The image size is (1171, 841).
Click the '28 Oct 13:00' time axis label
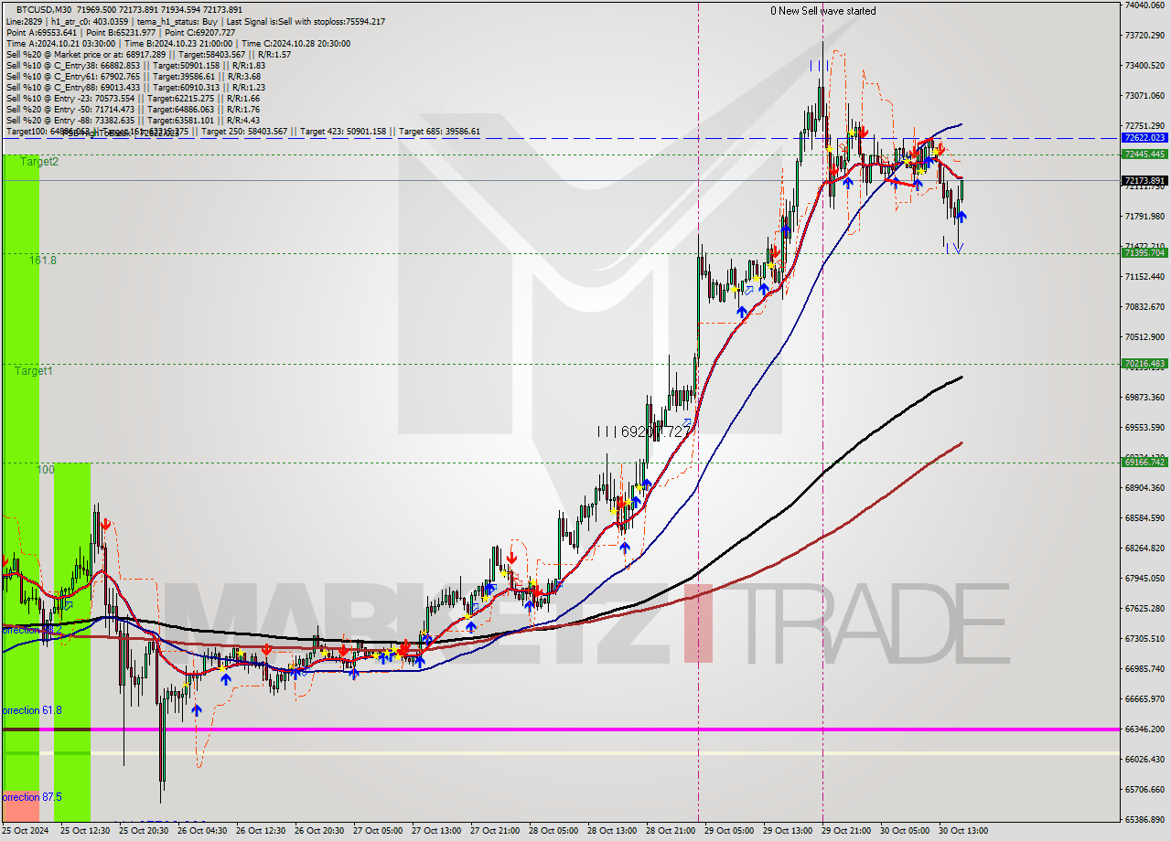tap(612, 831)
